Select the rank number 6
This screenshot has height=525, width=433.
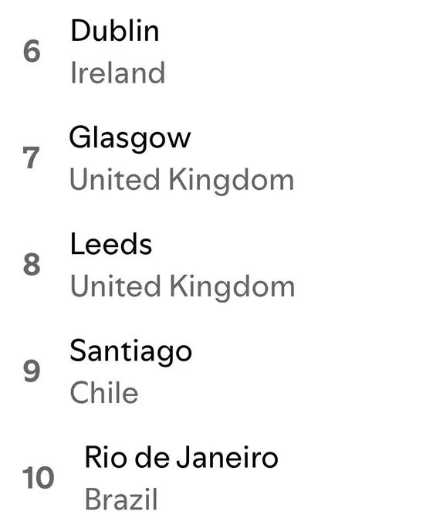32,51
